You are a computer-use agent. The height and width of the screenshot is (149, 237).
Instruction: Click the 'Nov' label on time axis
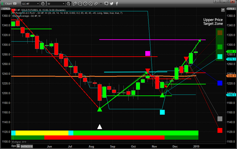154,146
